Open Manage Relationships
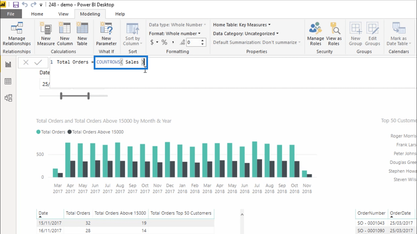 [17, 34]
